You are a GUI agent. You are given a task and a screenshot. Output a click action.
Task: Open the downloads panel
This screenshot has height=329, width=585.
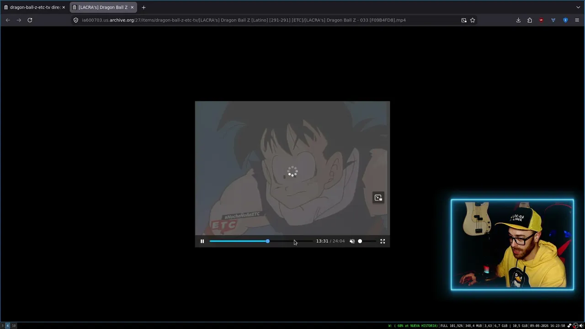pyautogui.click(x=518, y=20)
